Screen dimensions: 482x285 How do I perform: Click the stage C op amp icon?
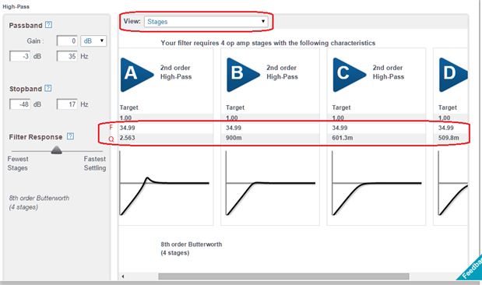349,75
